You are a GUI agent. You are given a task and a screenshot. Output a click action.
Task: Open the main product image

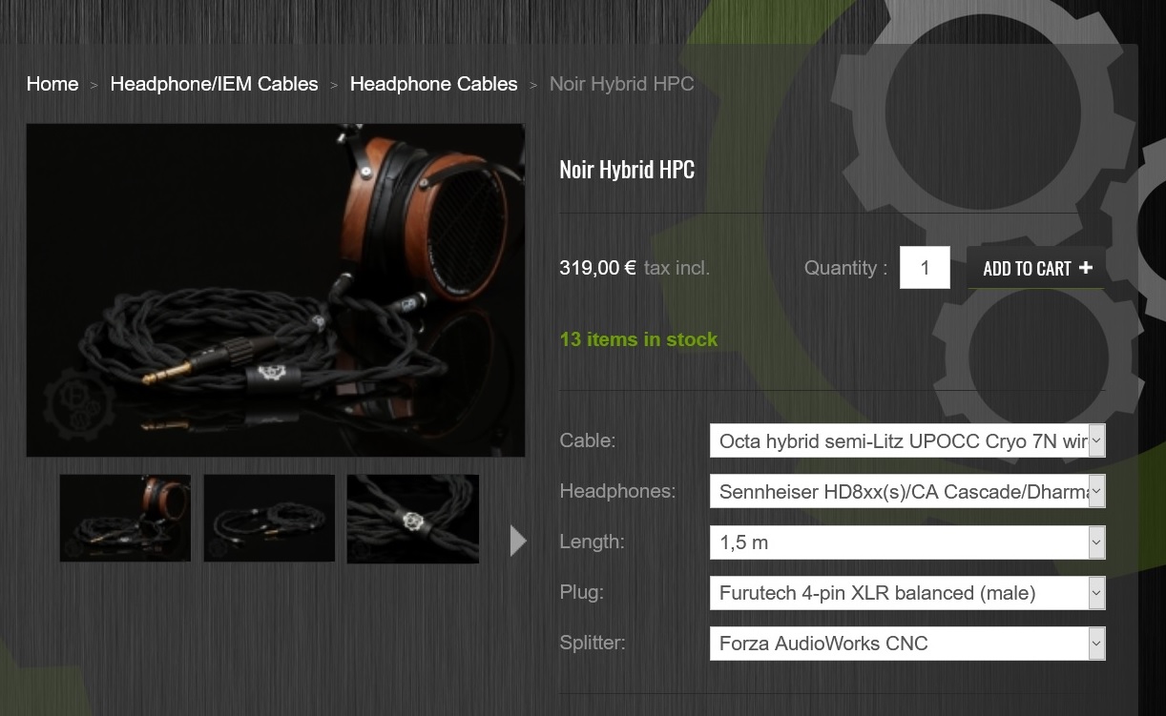276,290
